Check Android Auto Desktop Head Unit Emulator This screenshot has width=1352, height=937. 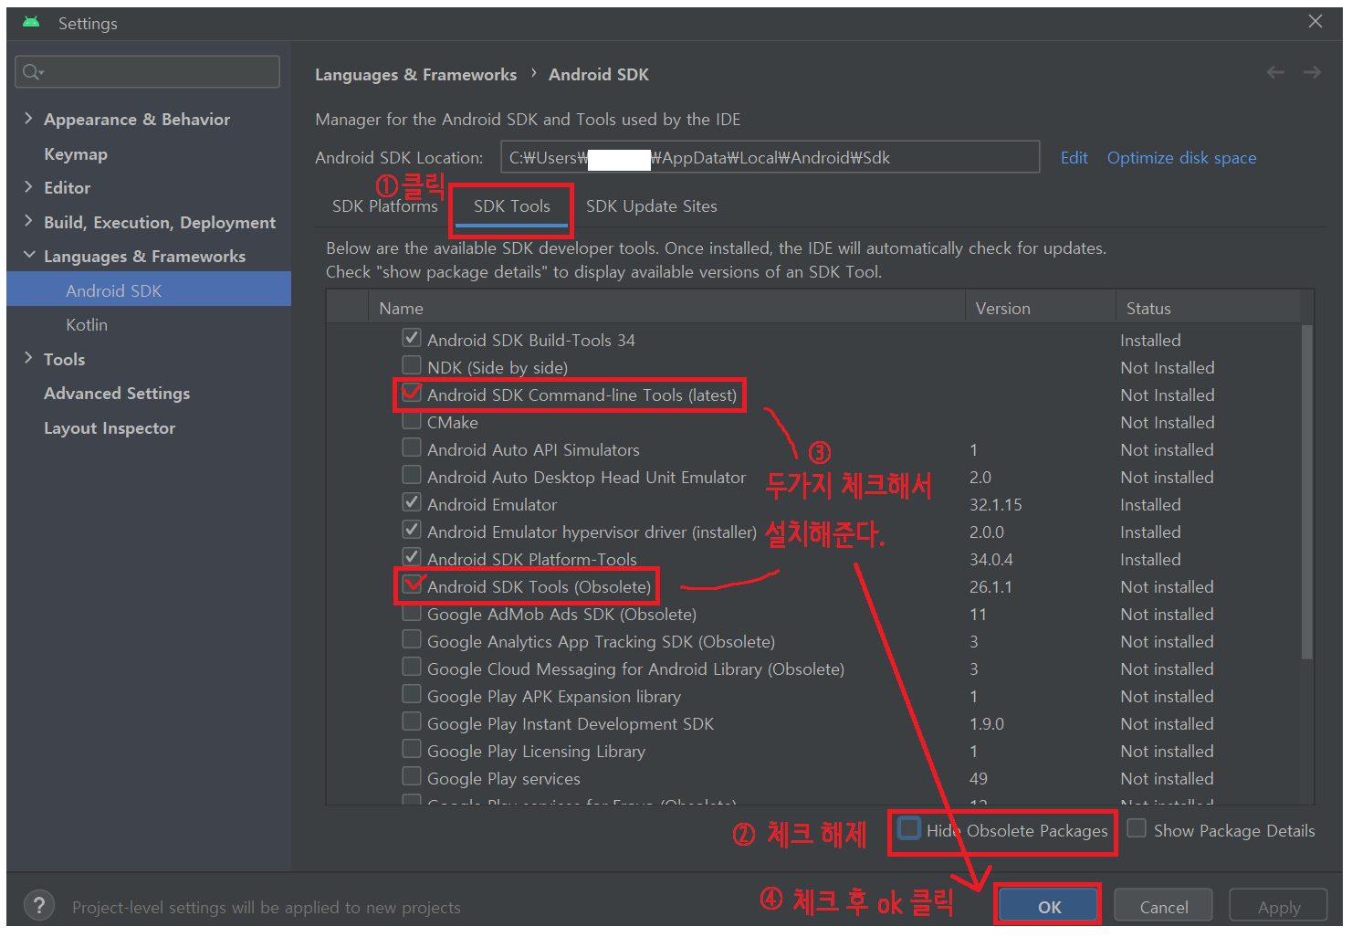point(412,475)
